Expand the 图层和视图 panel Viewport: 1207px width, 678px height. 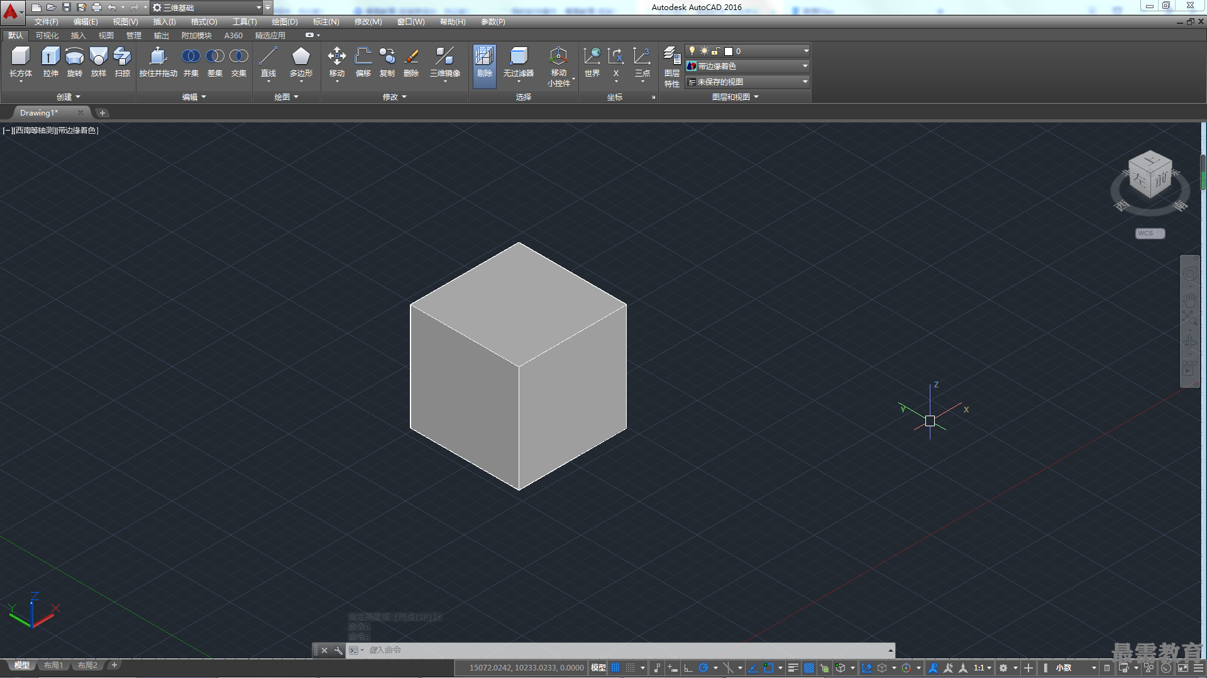point(735,97)
